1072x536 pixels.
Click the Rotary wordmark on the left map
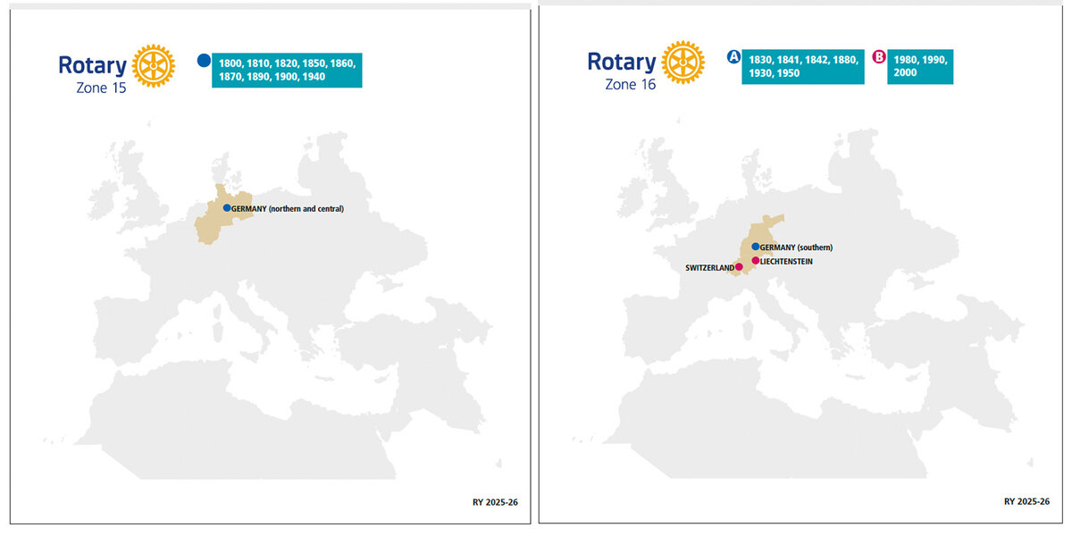[x=91, y=63]
